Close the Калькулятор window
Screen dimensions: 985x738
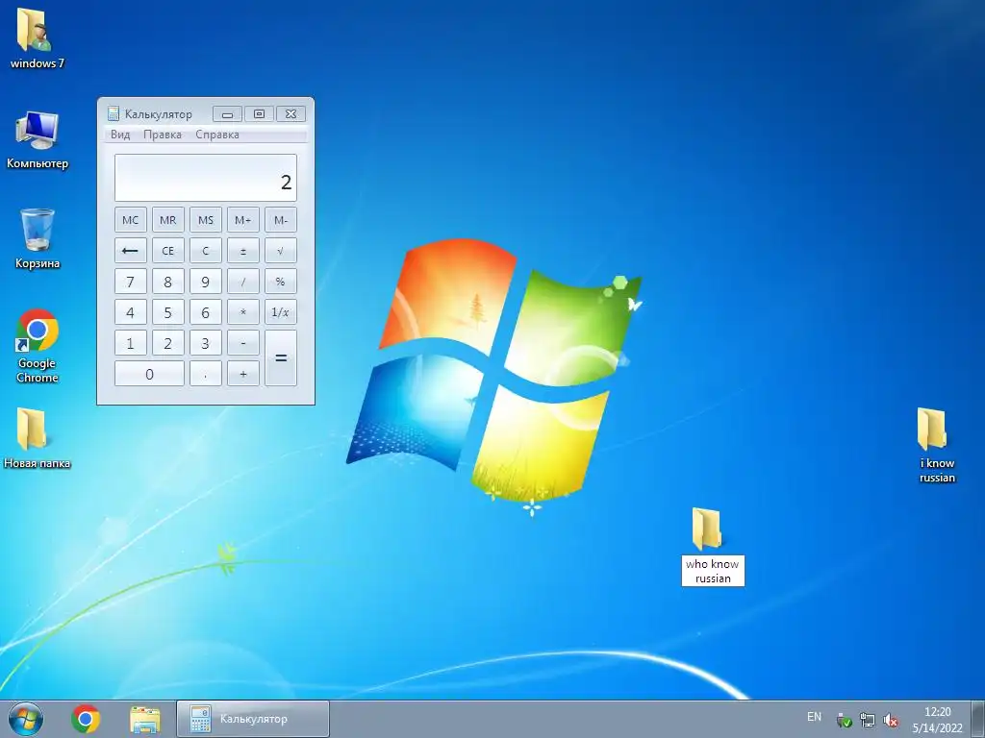(x=290, y=113)
